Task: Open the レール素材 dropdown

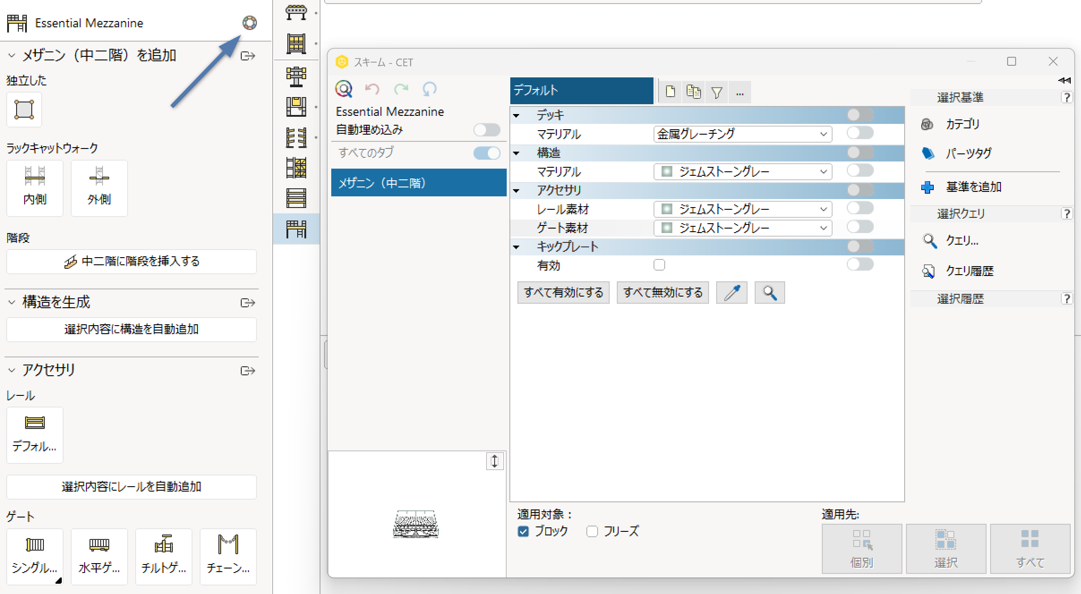Action: coord(743,209)
